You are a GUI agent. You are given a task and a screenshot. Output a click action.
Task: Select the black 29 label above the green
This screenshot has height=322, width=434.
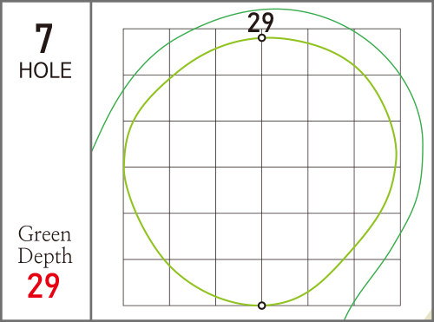260,23
